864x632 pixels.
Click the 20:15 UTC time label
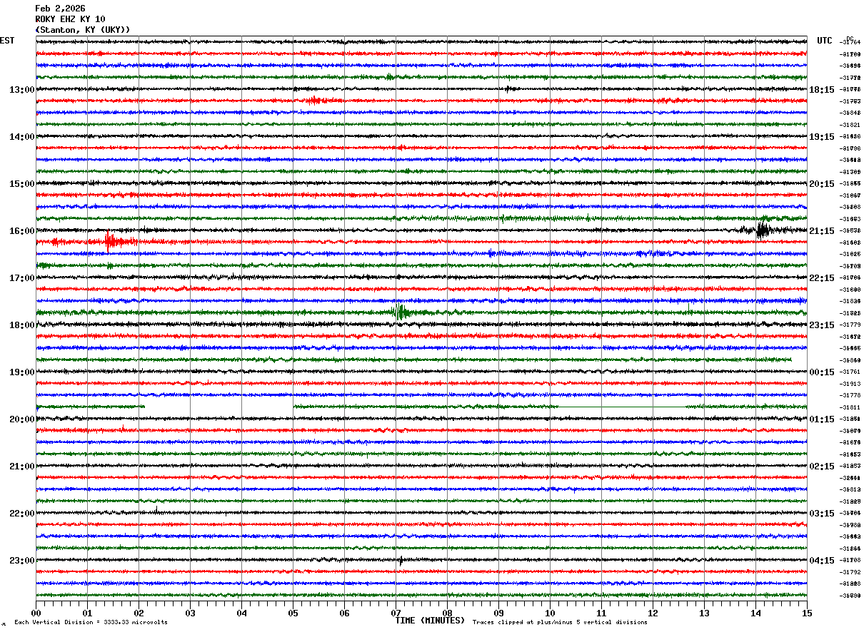tap(822, 184)
